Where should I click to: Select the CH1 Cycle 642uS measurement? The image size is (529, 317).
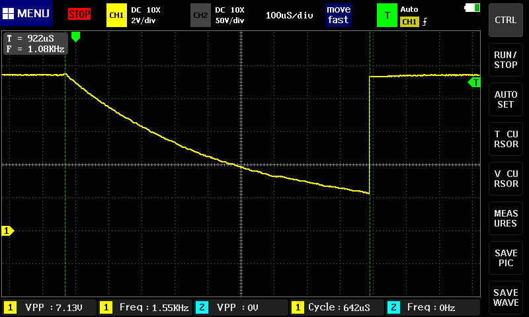click(x=337, y=307)
